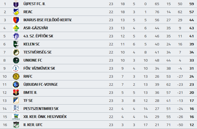Click the II. Ker. UFC team crest
This screenshot has width=197, height=129.
(x=16, y=125)
